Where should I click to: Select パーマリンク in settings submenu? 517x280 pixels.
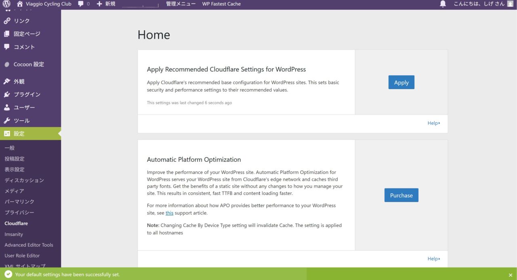19,202
